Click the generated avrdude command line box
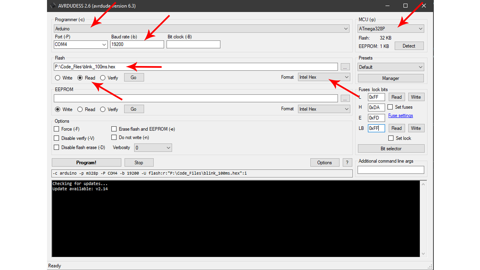 202,173
